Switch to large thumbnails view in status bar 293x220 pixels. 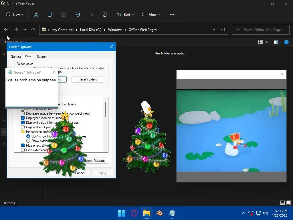(x=289, y=203)
